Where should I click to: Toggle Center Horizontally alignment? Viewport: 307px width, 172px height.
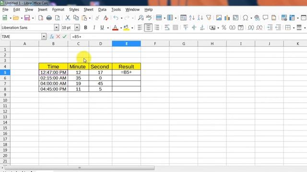(x=148, y=28)
